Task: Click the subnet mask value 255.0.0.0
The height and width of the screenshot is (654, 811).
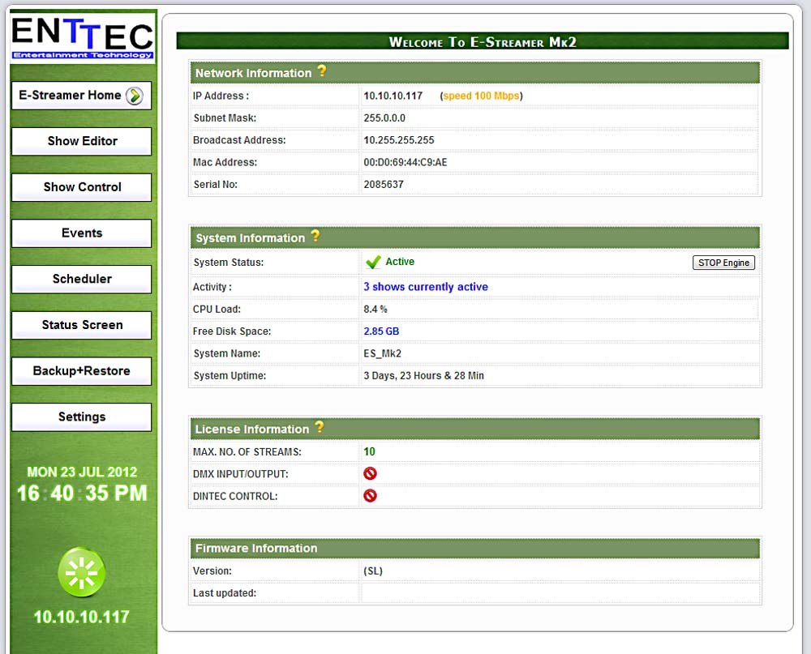Action: click(x=384, y=118)
